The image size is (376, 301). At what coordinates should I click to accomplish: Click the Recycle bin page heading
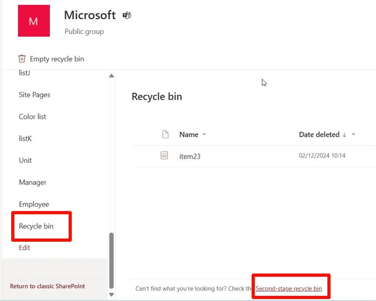coord(157,97)
